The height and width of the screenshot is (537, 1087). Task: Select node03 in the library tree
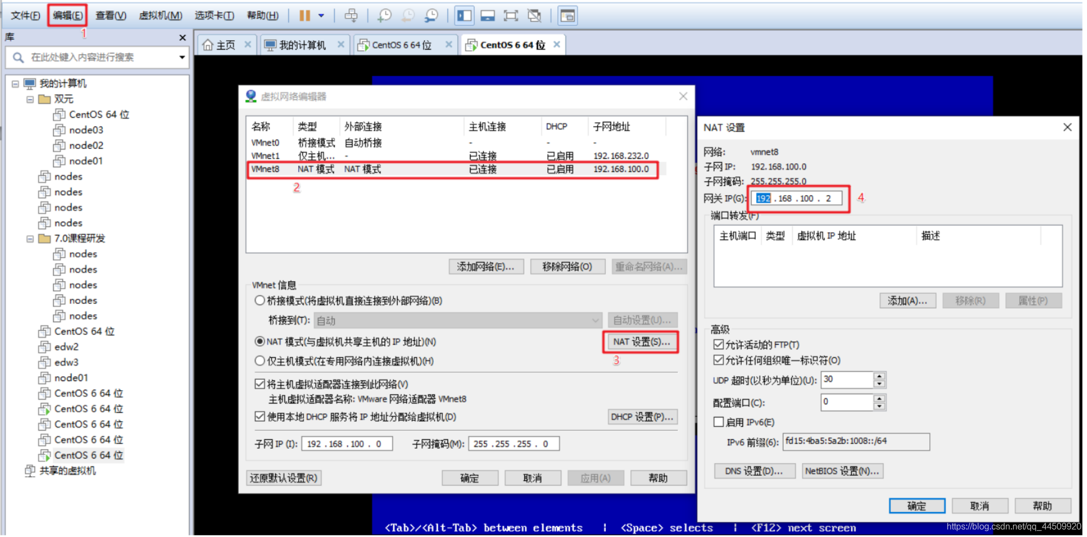[x=86, y=130]
